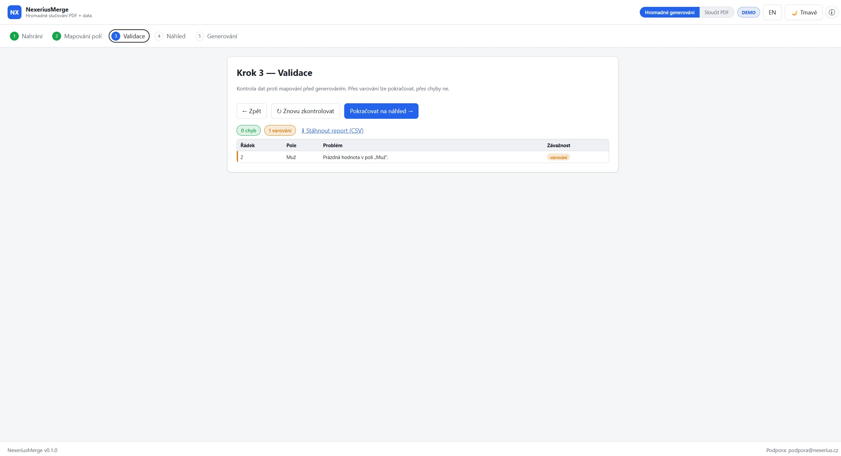Go to step 2 Mapování polí
This screenshot has height=456, width=841.
[x=77, y=36]
